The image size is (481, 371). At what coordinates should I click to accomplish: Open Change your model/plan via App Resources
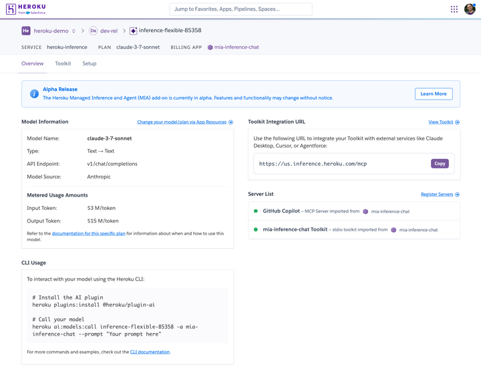click(x=182, y=122)
